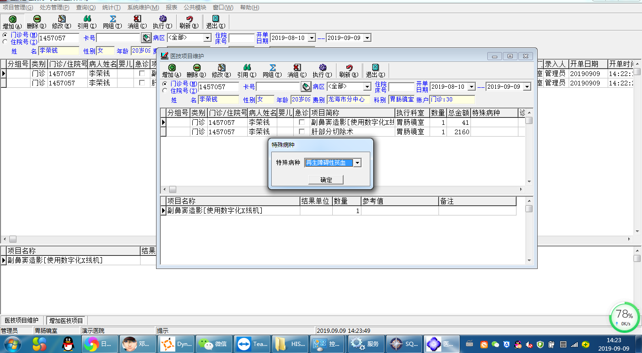This screenshot has width=642, height=353.
Task: Expand the 病区 dropdown in dialog
Action: [367, 87]
